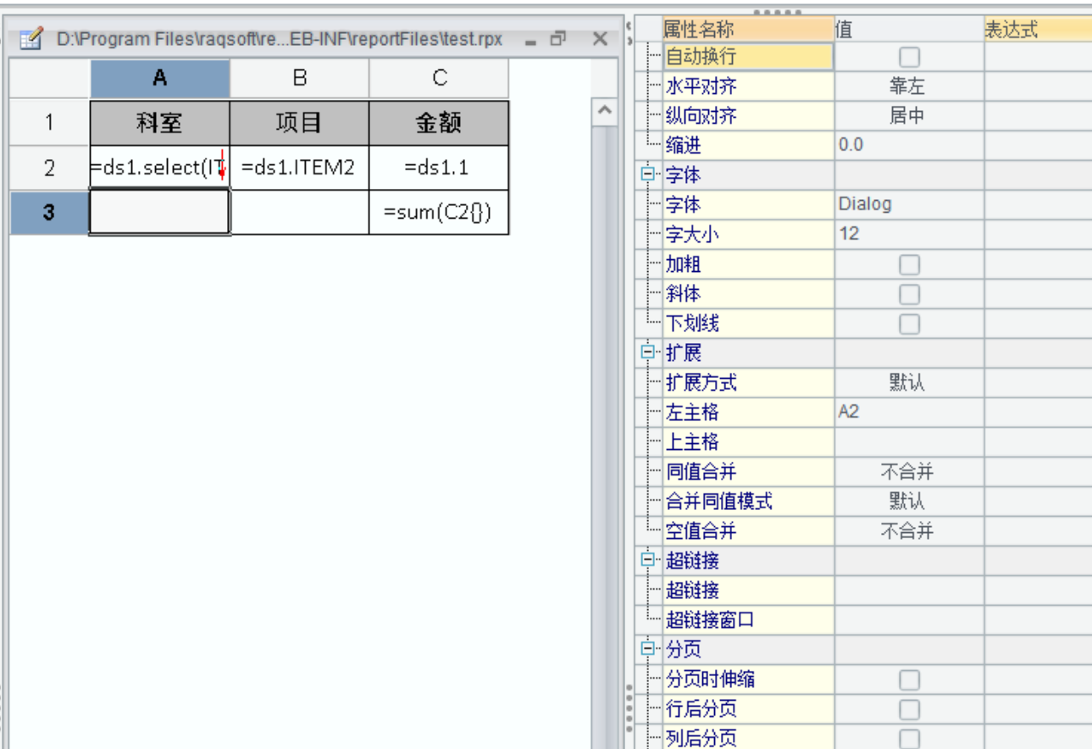Screen dimensions: 1092x749
Task: Collapse the 超链接 property group
Action: coord(648,560)
